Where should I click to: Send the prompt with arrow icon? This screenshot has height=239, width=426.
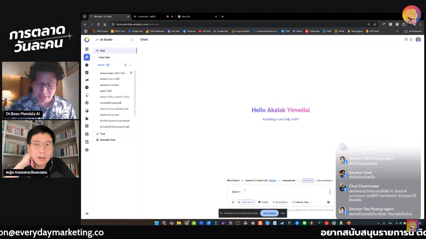(328, 202)
